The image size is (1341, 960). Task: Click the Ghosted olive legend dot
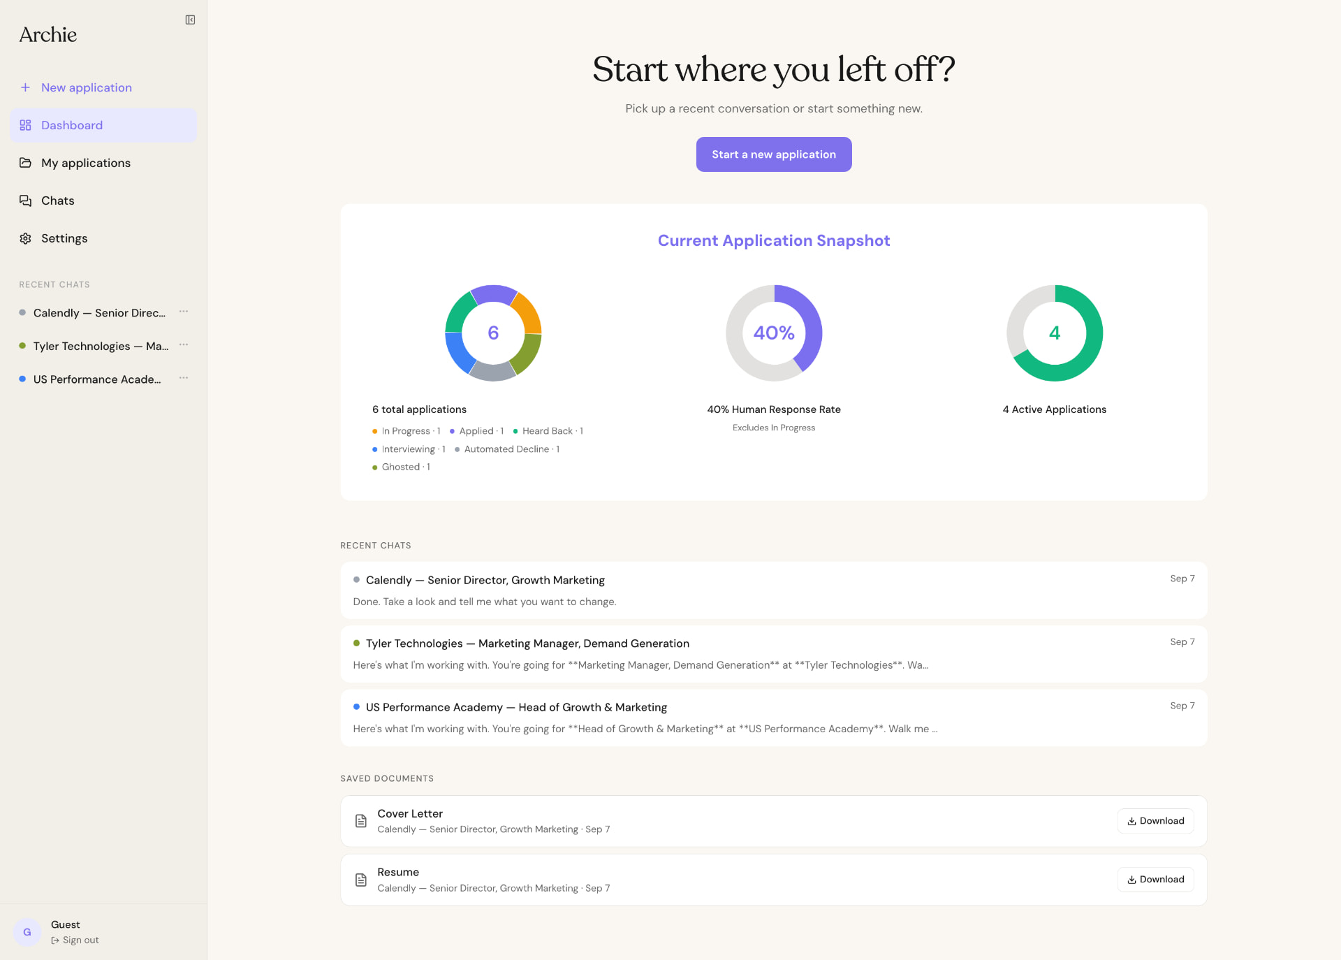[x=375, y=467]
